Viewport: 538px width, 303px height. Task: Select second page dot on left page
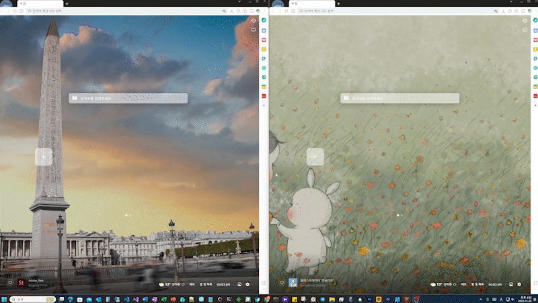coord(130,215)
